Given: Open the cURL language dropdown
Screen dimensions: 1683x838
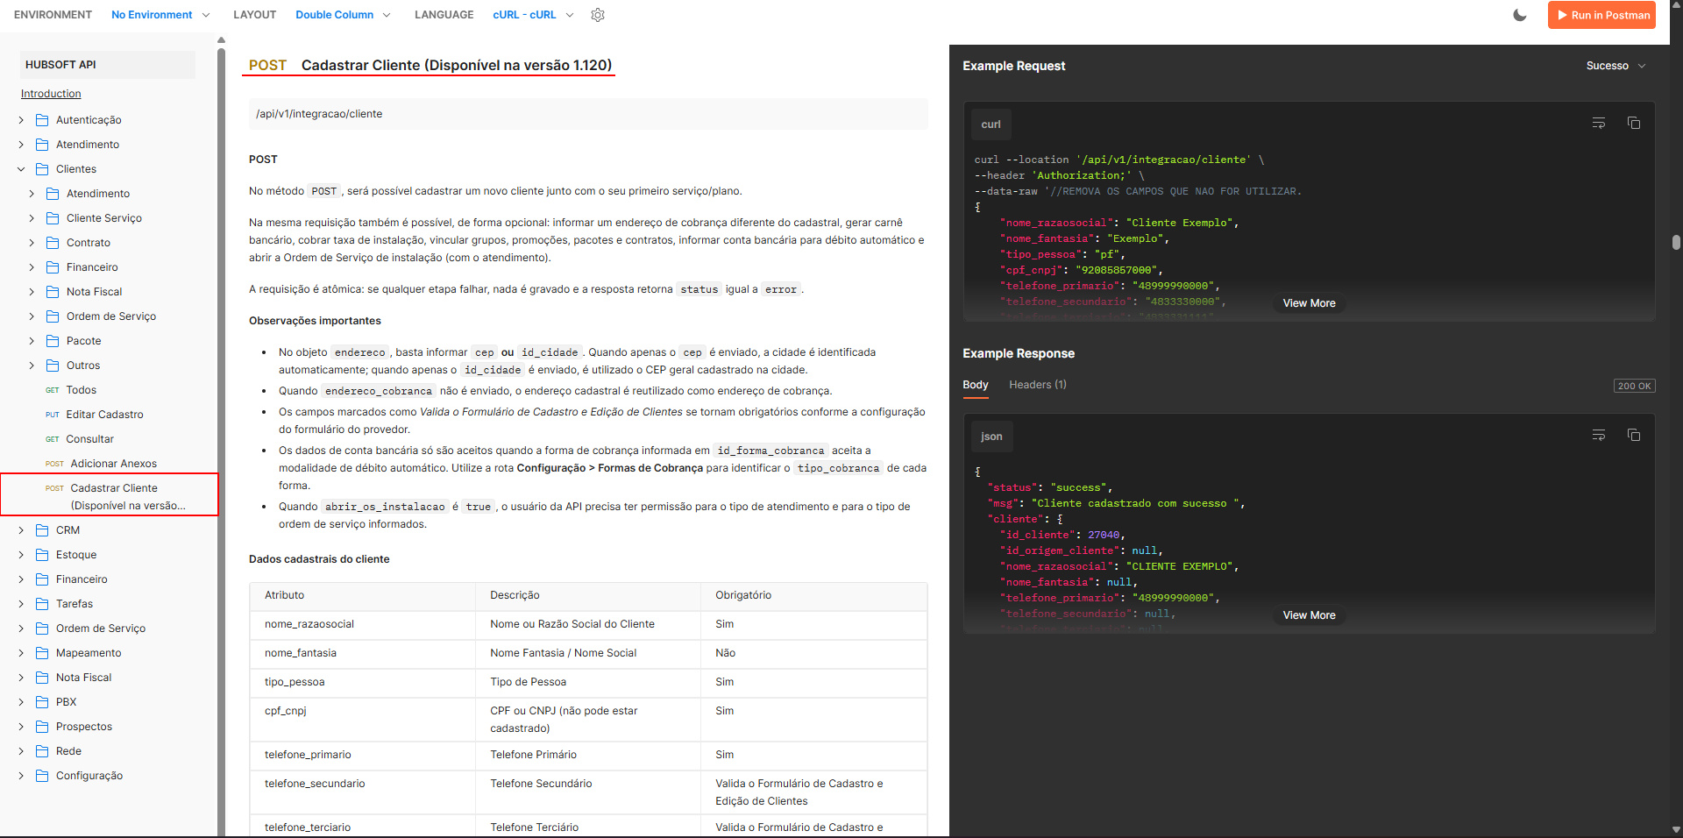Looking at the screenshot, I should [x=533, y=15].
